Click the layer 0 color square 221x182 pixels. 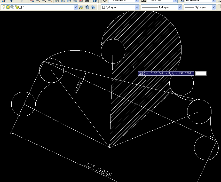[20, 7]
